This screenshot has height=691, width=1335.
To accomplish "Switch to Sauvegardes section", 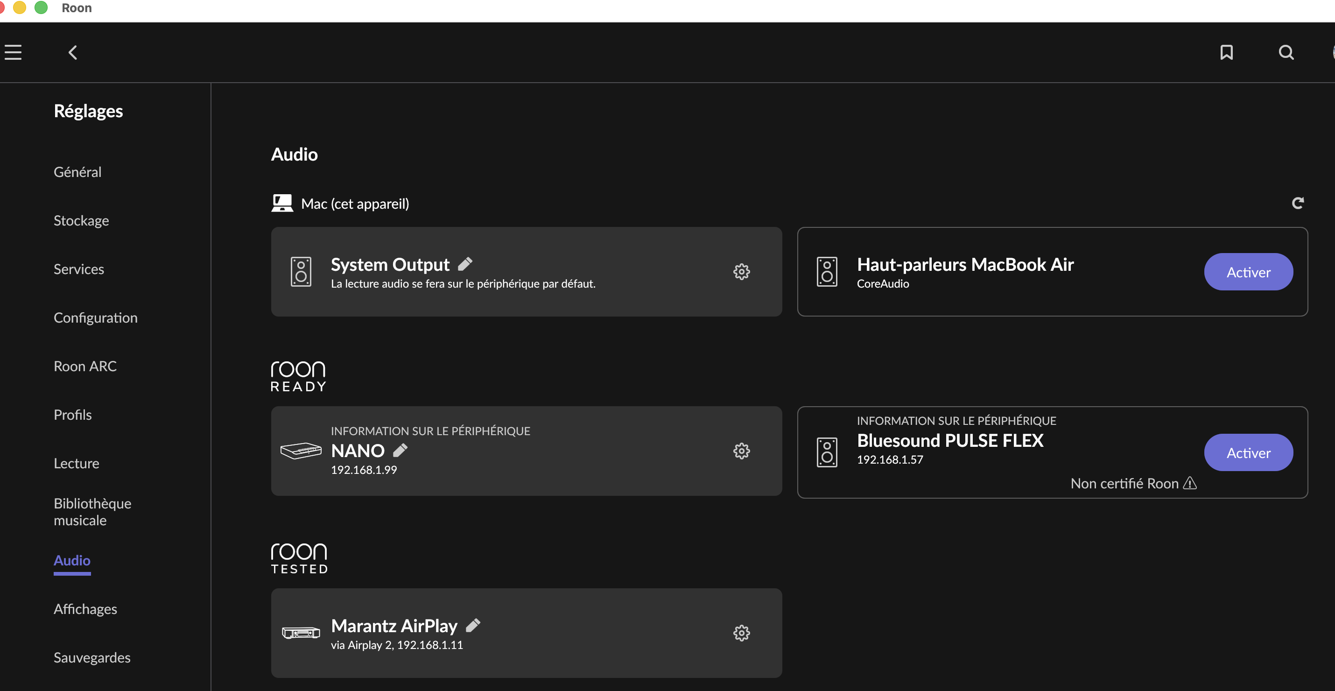I will (x=92, y=657).
